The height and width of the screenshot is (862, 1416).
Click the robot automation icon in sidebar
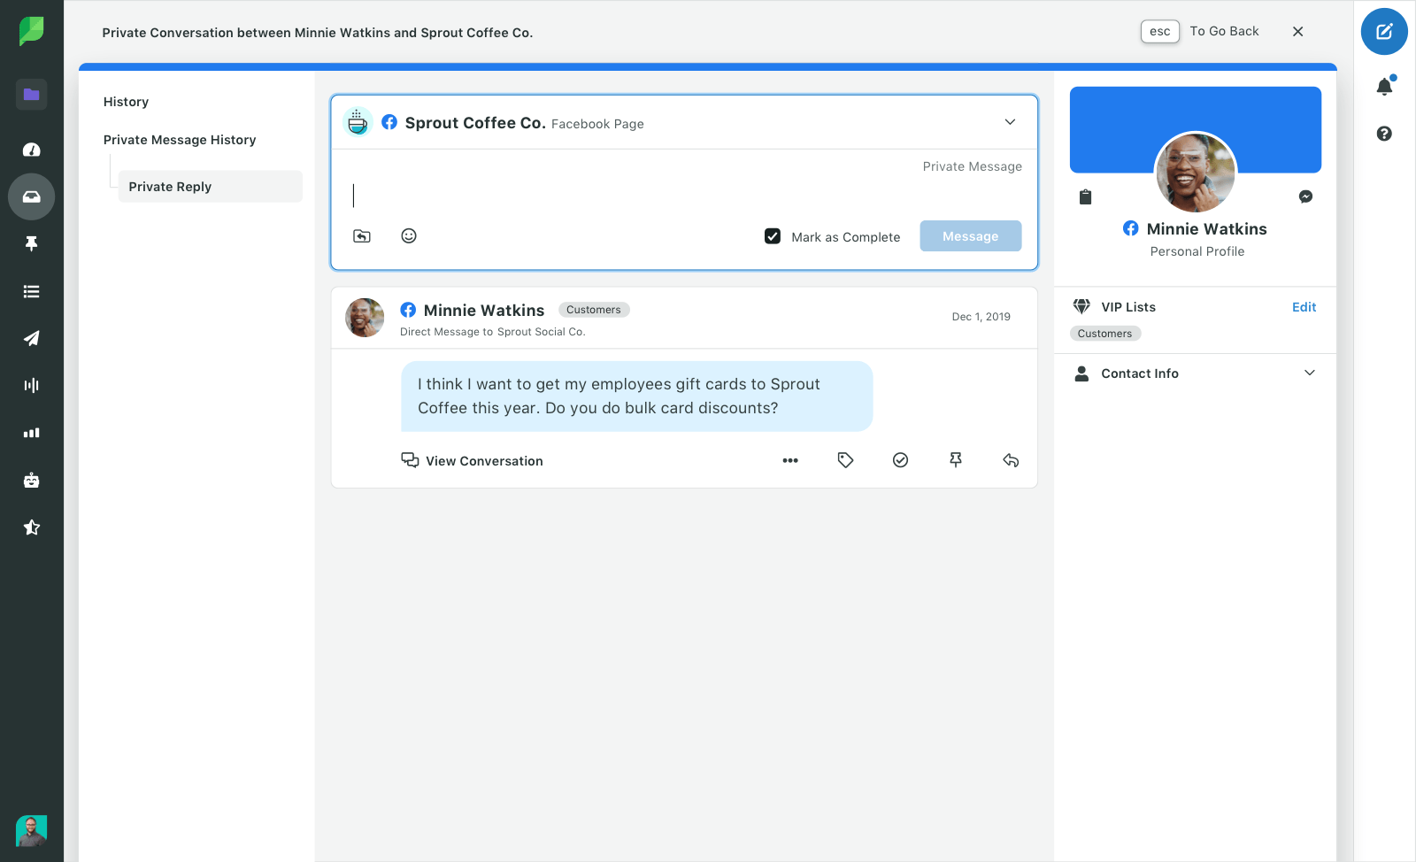pos(31,480)
